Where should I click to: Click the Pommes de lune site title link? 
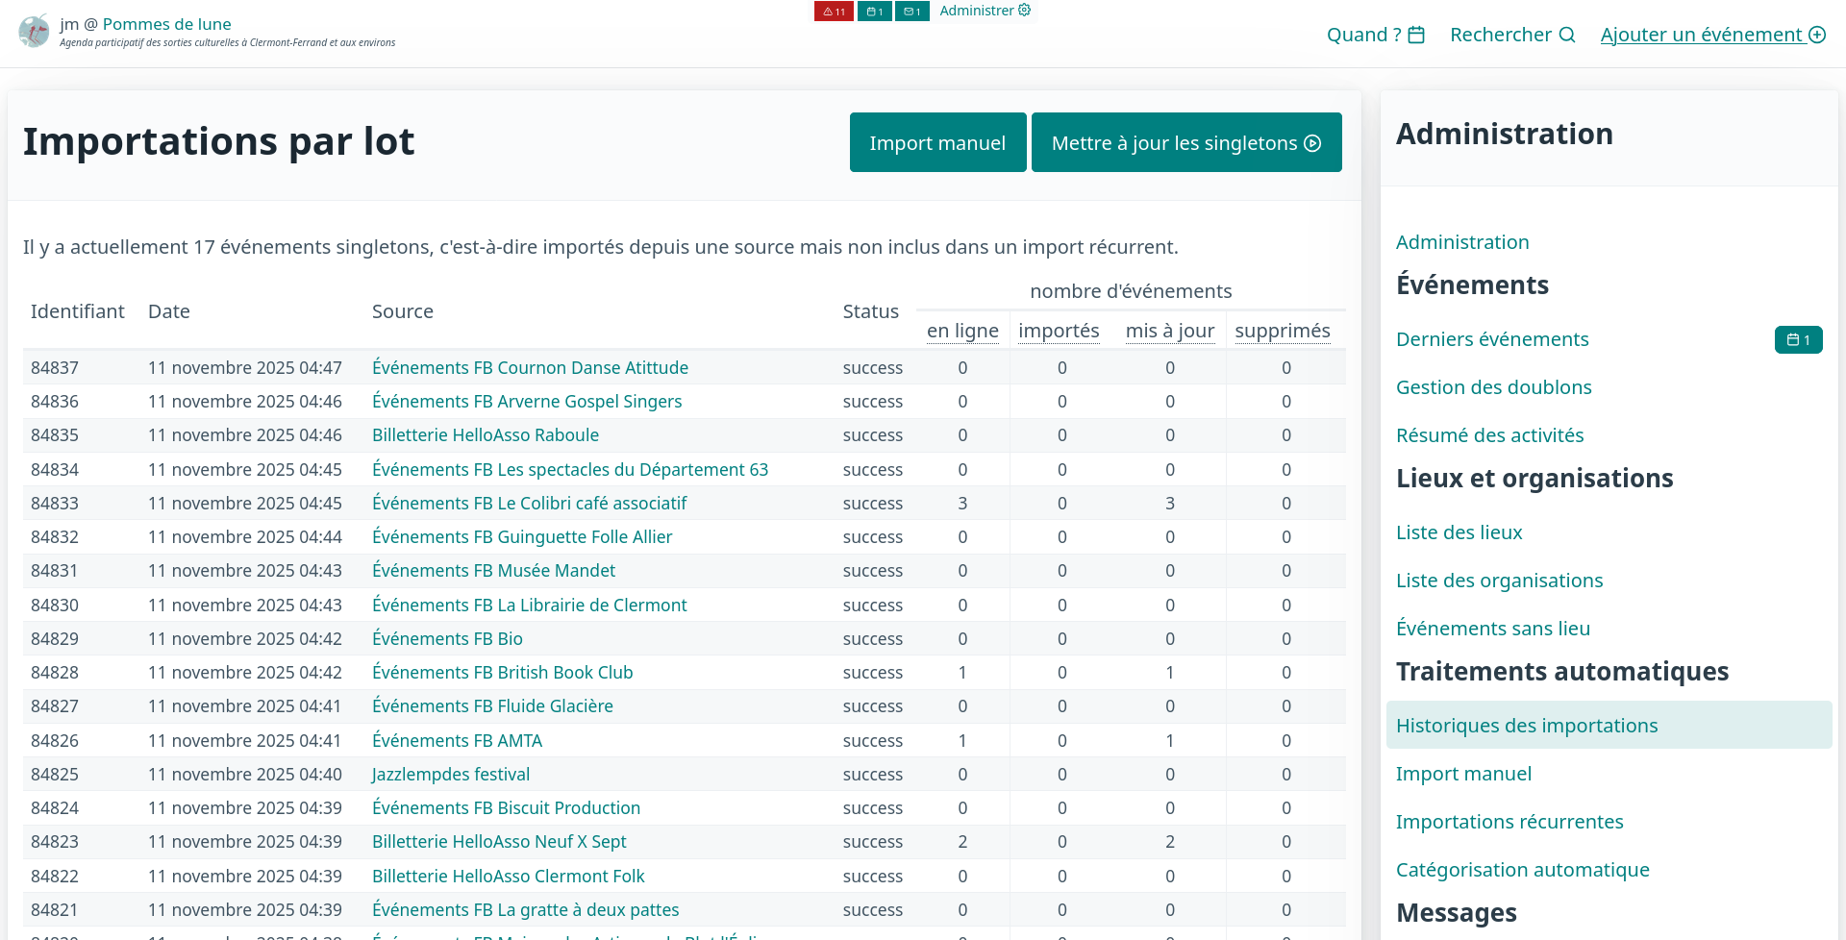tap(166, 24)
